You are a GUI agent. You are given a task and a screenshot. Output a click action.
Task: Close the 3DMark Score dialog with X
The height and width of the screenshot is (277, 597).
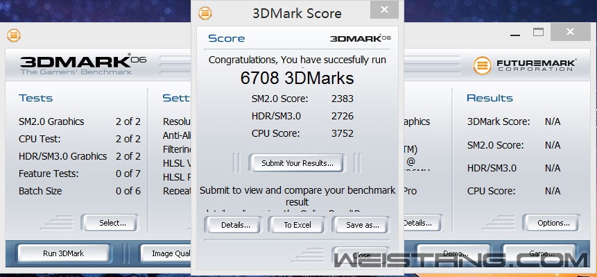384,10
